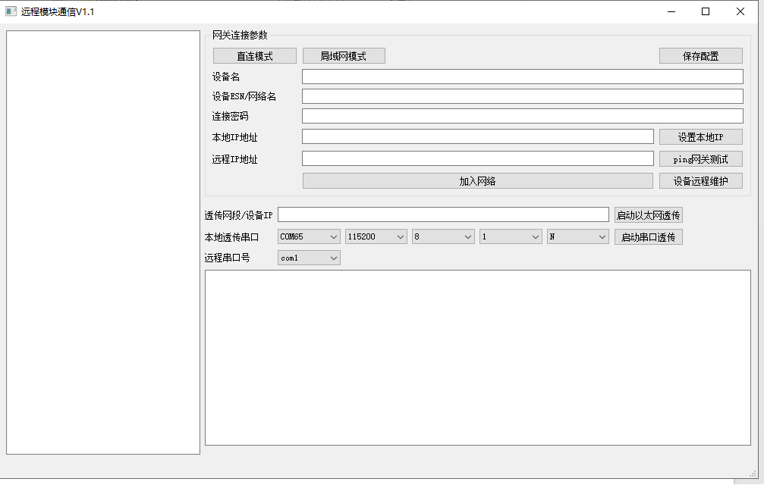The width and height of the screenshot is (764, 485).
Task: Open the COM65 serial port dropdown
Action: (308, 236)
